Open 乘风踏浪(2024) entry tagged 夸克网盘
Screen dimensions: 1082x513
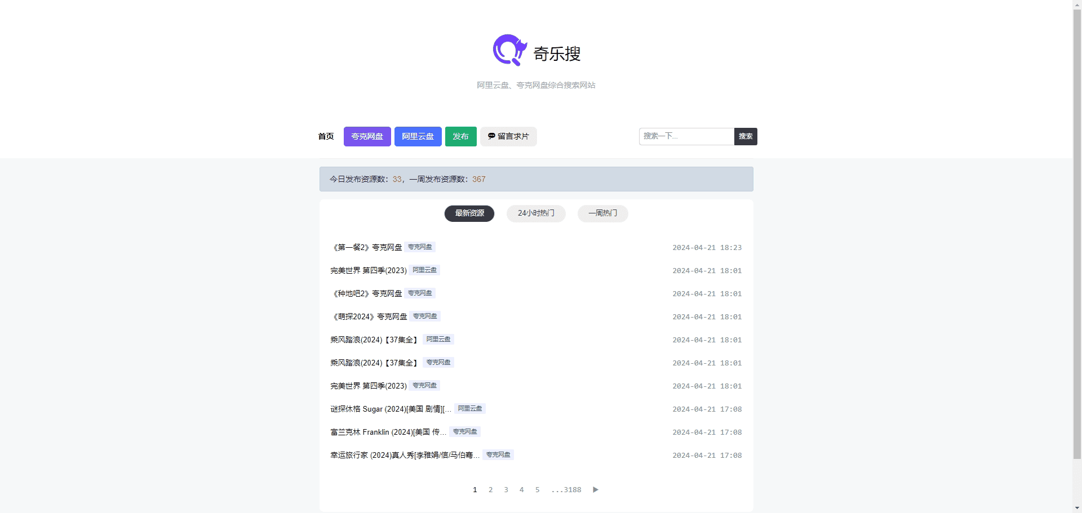tap(375, 363)
